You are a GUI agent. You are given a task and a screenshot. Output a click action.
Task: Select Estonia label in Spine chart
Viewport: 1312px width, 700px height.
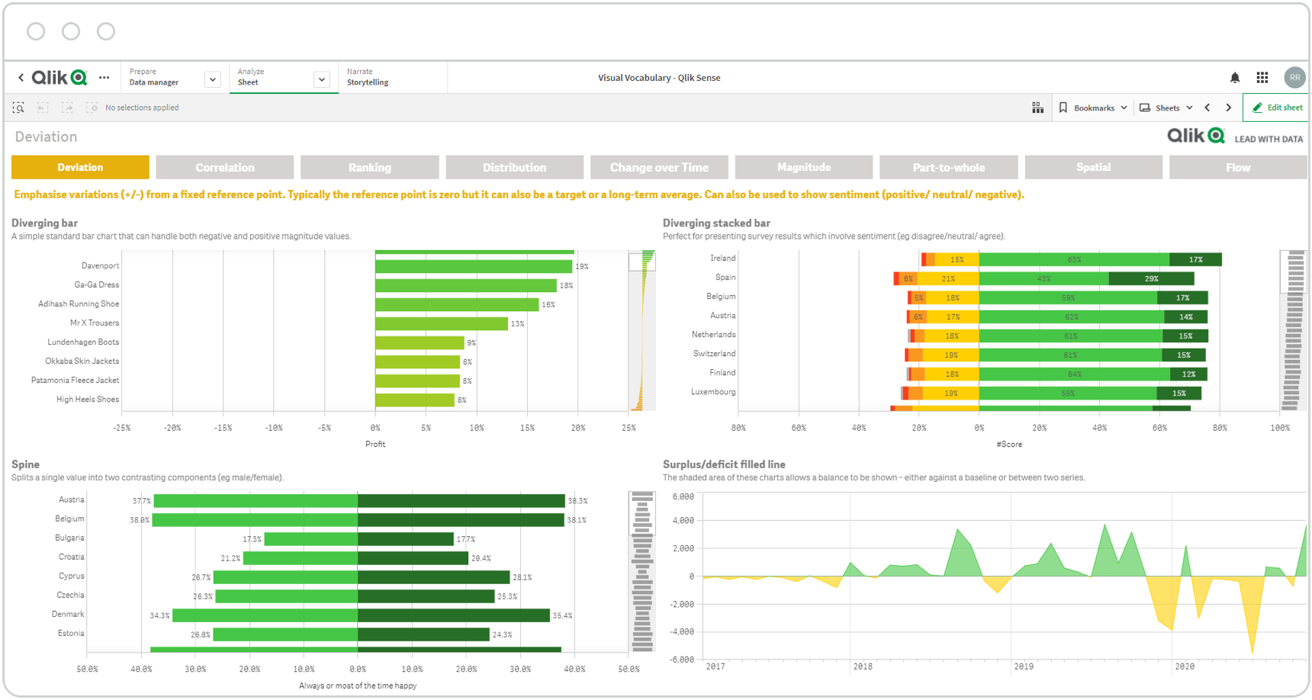71,633
